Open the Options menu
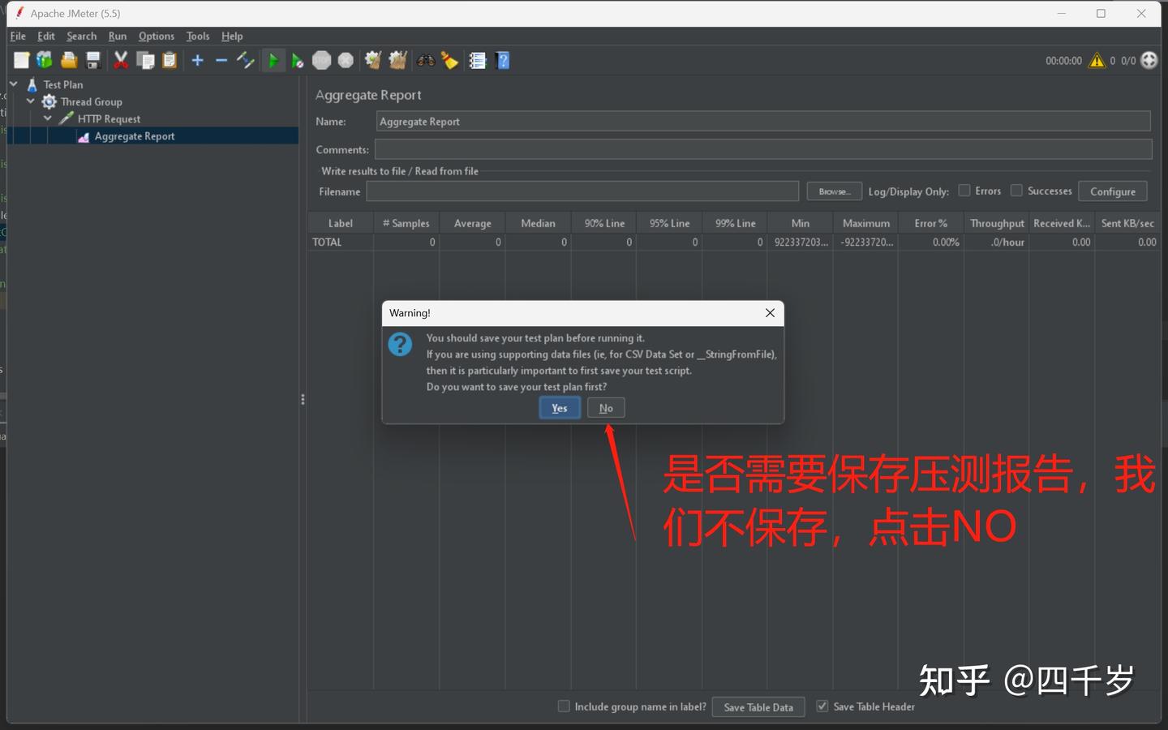The width and height of the screenshot is (1168, 730). (156, 36)
